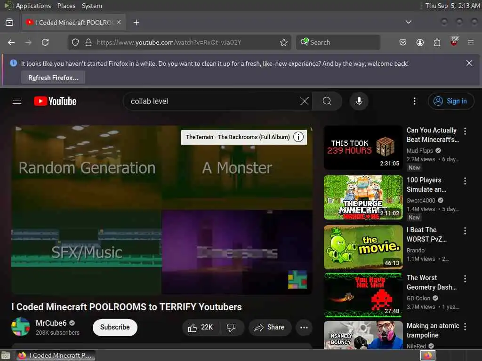
Task: Go to YouTube home via logo
Action: (x=55, y=102)
